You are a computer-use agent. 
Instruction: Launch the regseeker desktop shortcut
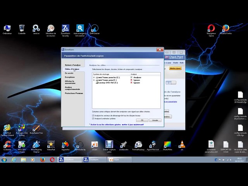point(65,146)
